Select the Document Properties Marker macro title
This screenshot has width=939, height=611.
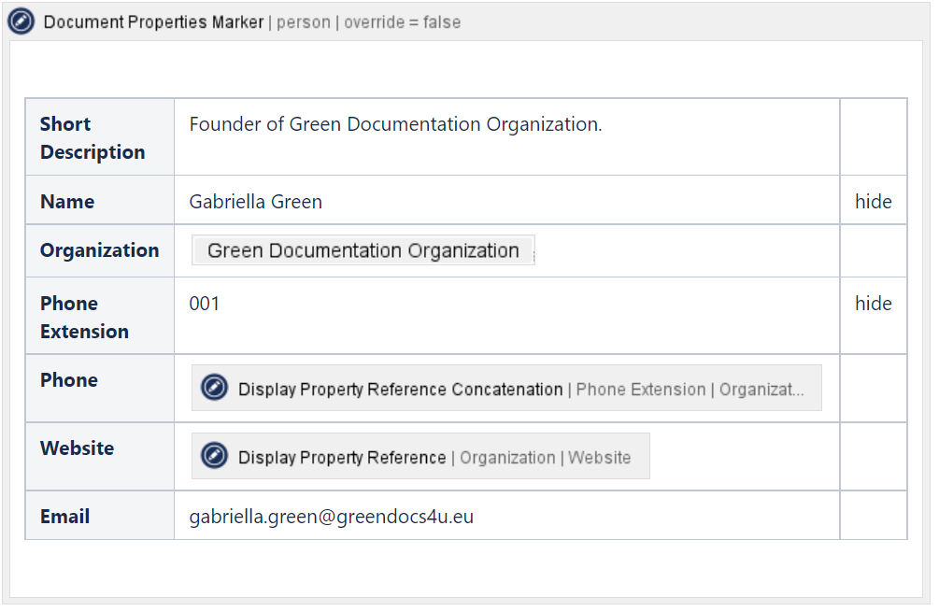click(154, 21)
